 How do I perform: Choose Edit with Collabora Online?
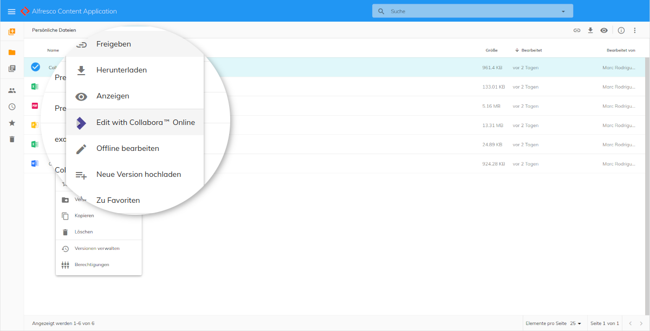145,122
